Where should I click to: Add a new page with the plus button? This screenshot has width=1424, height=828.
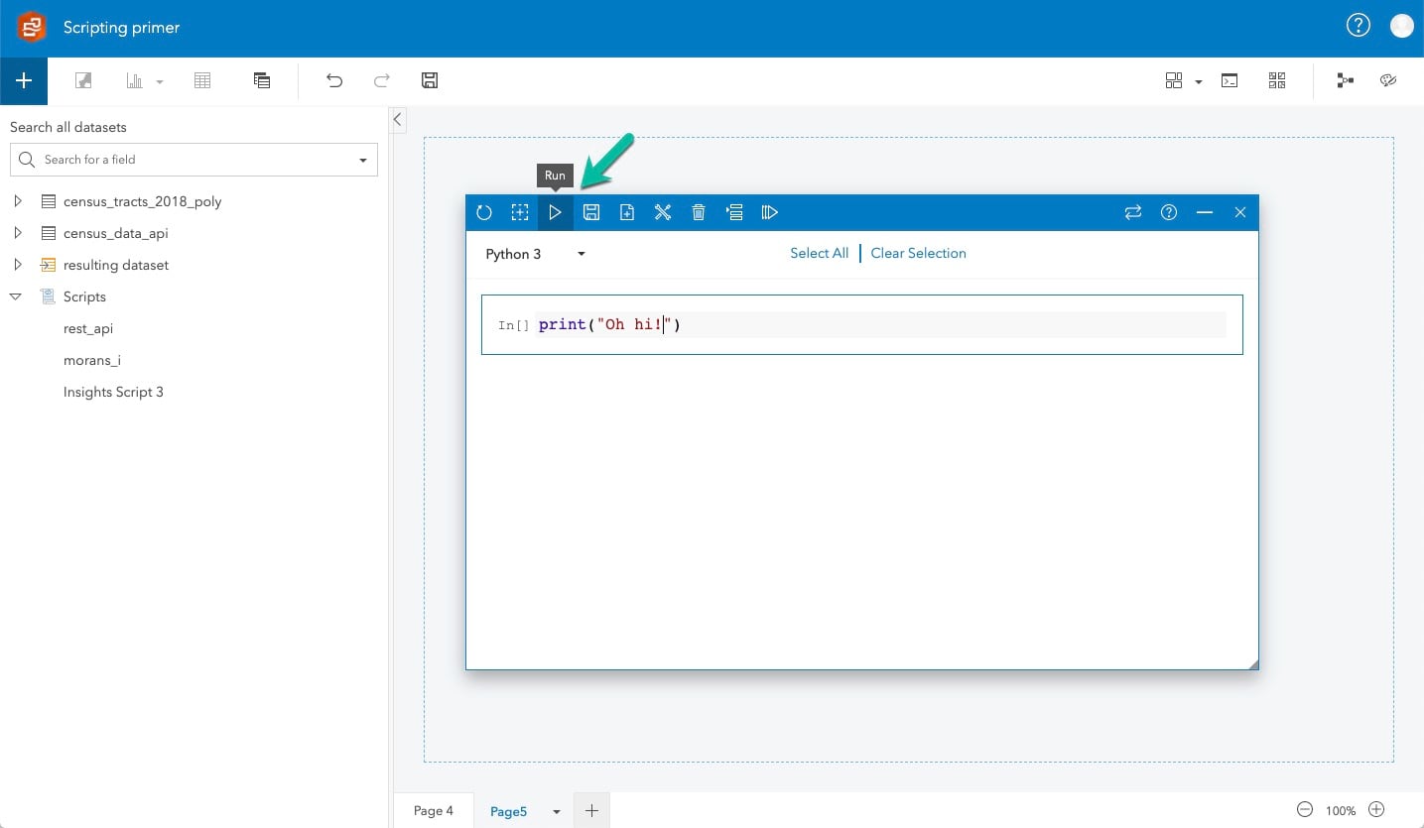pos(591,810)
